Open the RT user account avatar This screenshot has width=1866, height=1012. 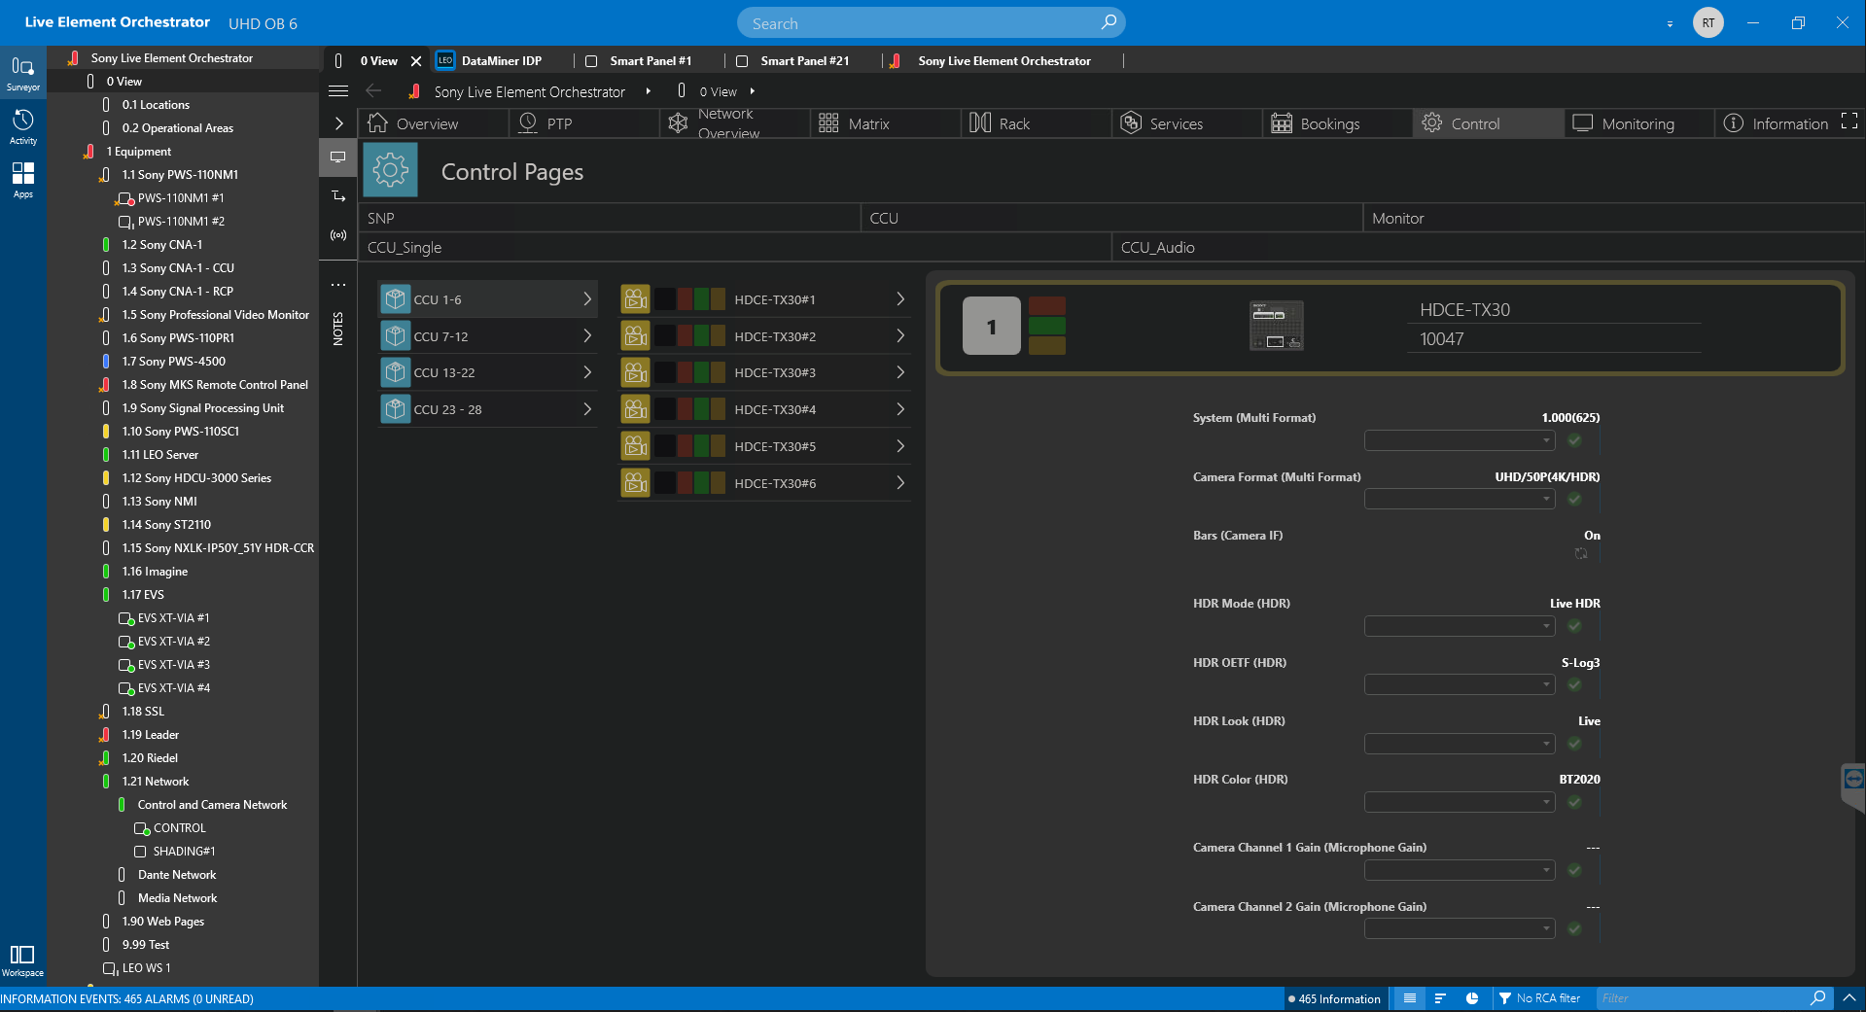(x=1708, y=22)
